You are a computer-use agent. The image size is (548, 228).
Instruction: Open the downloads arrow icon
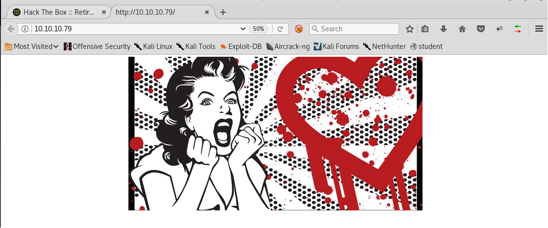(x=444, y=29)
